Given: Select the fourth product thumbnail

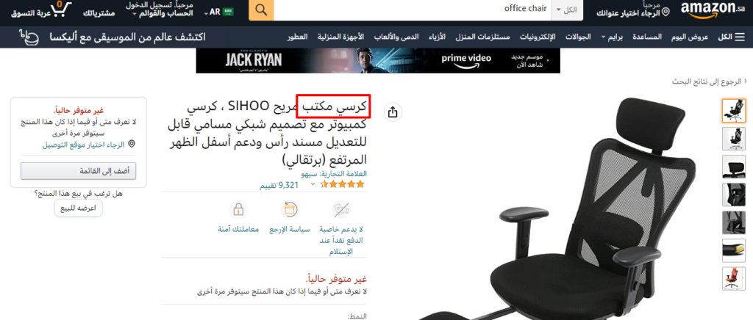Looking at the screenshot, I should 733,194.
